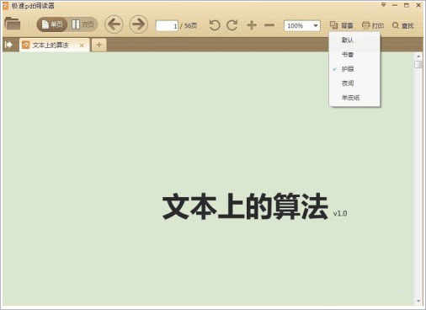Screen dimensions: 426x310
Task: Click the 打印 print button
Action: coord(373,25)
